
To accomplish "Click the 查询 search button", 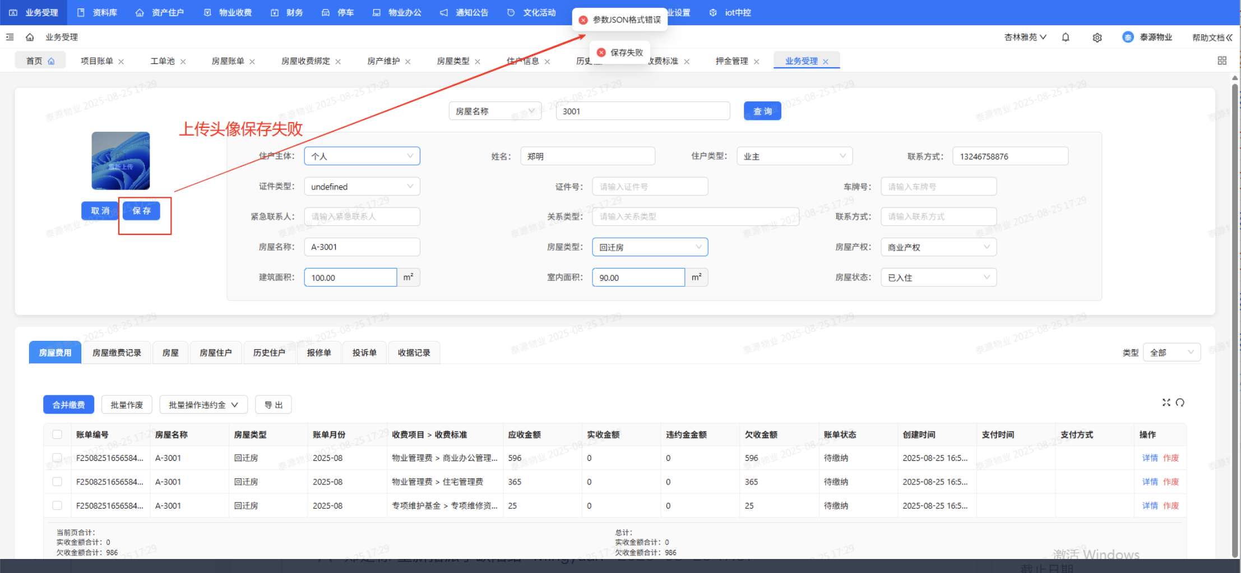I will [762, 111].
